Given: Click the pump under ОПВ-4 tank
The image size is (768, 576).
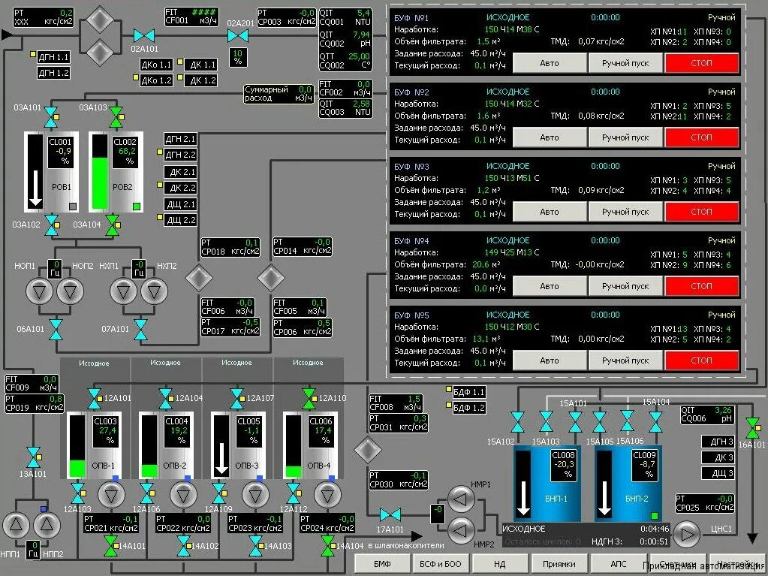Looking at the screenshot, I should (327, 495).
